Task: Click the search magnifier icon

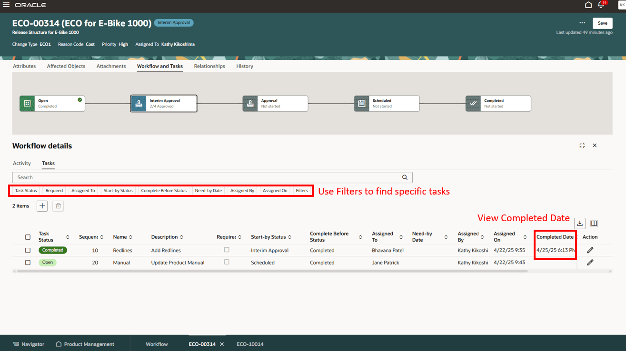Action: pyautogui.click(x=405, y=177)
